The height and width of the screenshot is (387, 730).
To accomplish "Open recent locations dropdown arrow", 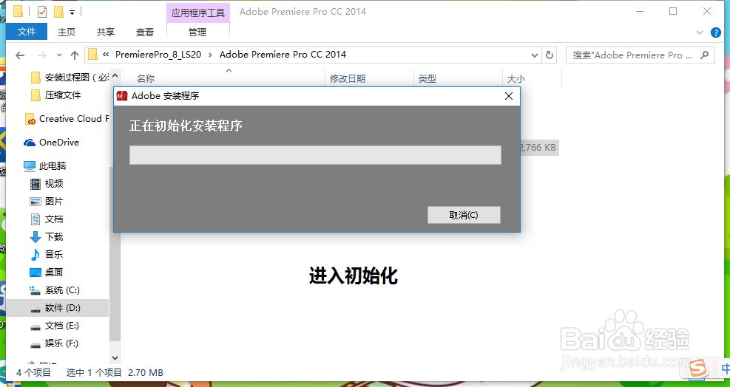I will [x=59, y=55].
